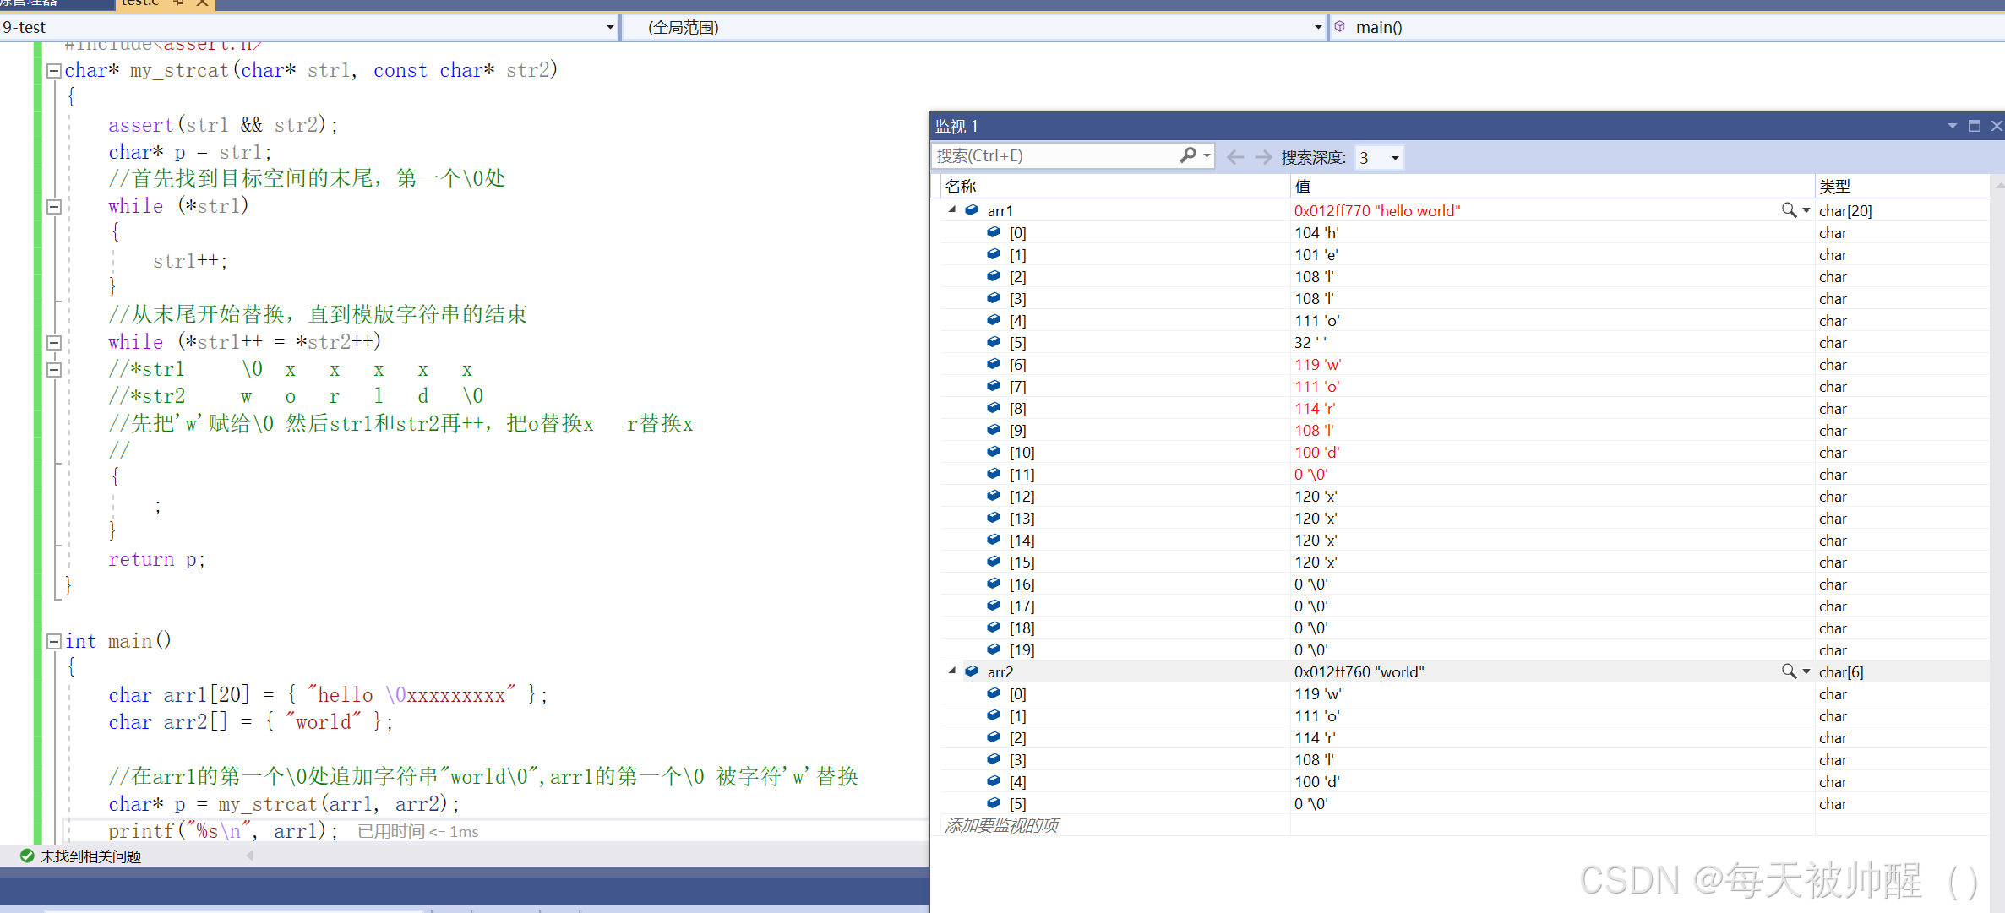2005x913 pixels.
Task: Open the visualizer magnifier next to arr1 value
Action: (1789, 210)
